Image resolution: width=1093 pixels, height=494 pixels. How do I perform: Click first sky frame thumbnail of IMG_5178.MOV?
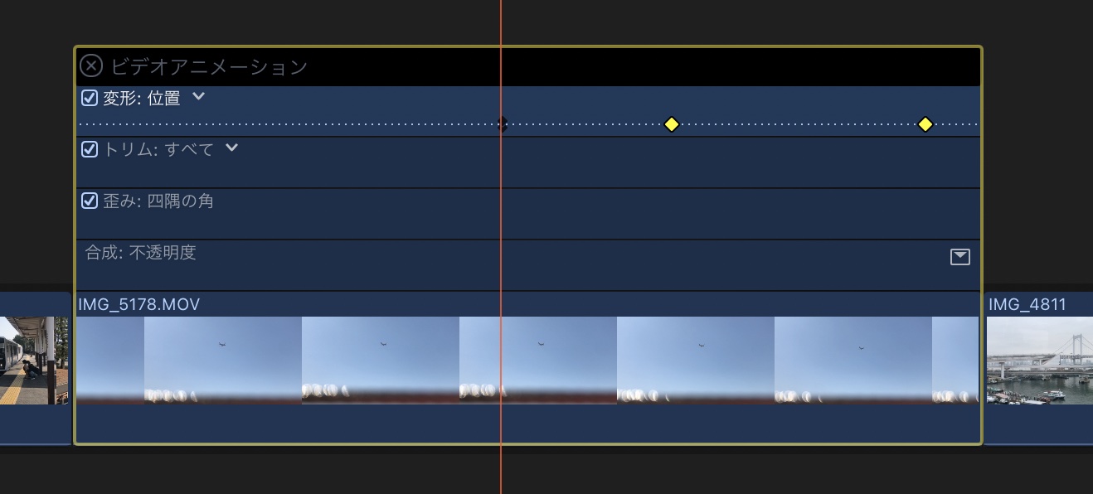(x=223, y=361)
